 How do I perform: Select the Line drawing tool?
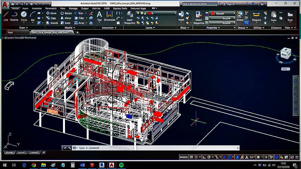[x=6, y=16]
